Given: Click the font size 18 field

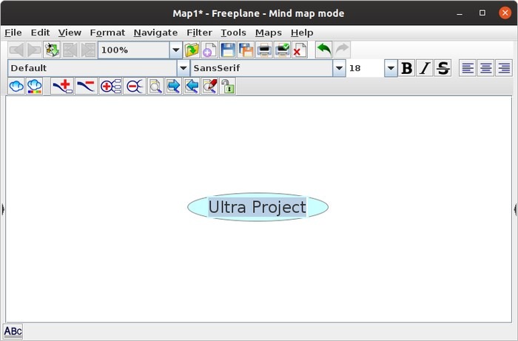Looking at the screenshot, I should [366, 68].
